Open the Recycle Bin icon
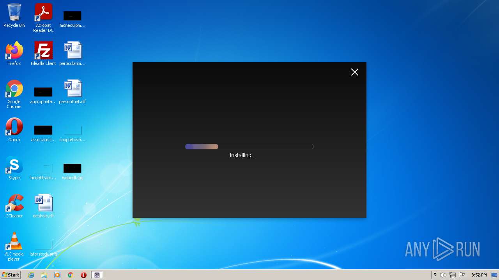This screenshot has width=499, height=280. click(x=14, y=16)
